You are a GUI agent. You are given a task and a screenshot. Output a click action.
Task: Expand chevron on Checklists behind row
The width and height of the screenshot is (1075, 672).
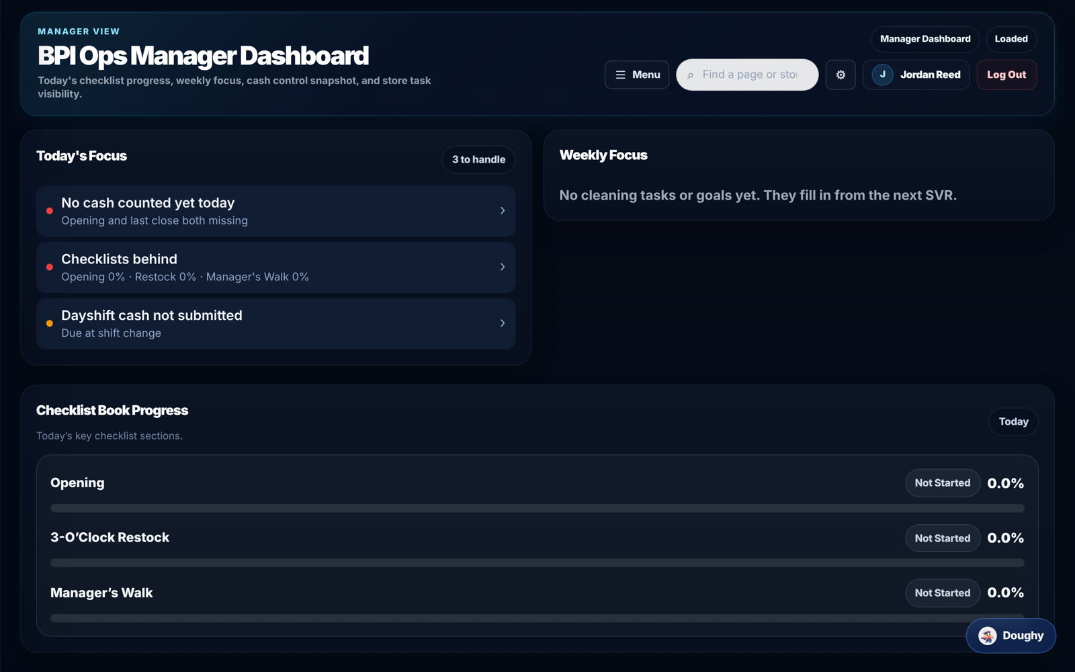[x=502, y=267]
